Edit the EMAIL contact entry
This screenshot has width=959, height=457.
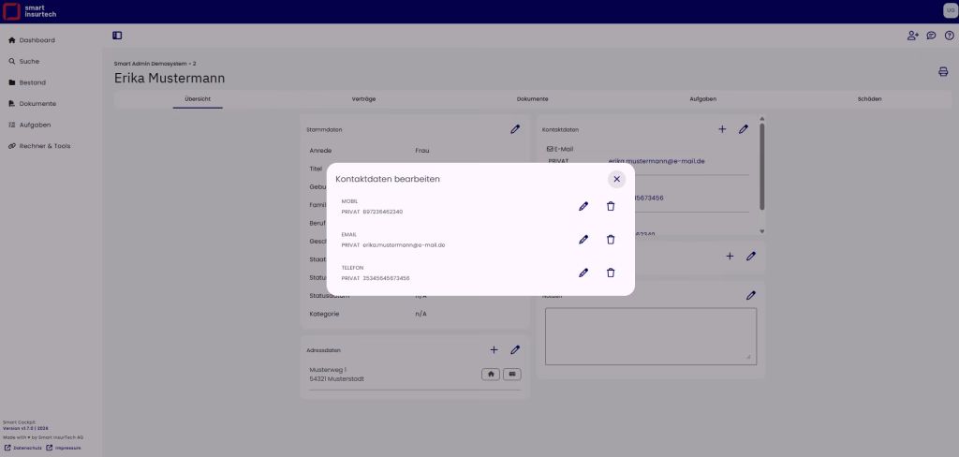point(583,240)
